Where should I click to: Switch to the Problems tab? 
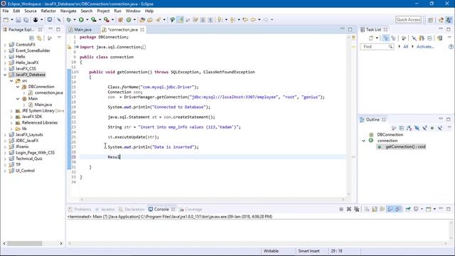coord(80,209)
